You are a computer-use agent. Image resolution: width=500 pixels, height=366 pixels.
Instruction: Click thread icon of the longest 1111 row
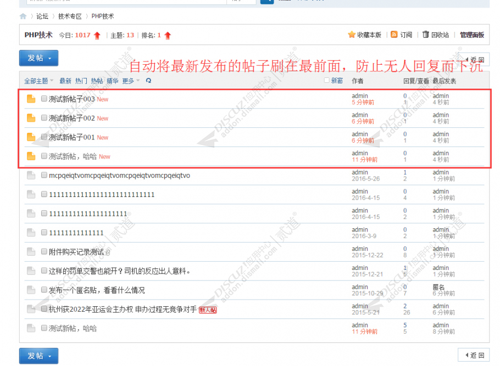(x=31, y=195)
